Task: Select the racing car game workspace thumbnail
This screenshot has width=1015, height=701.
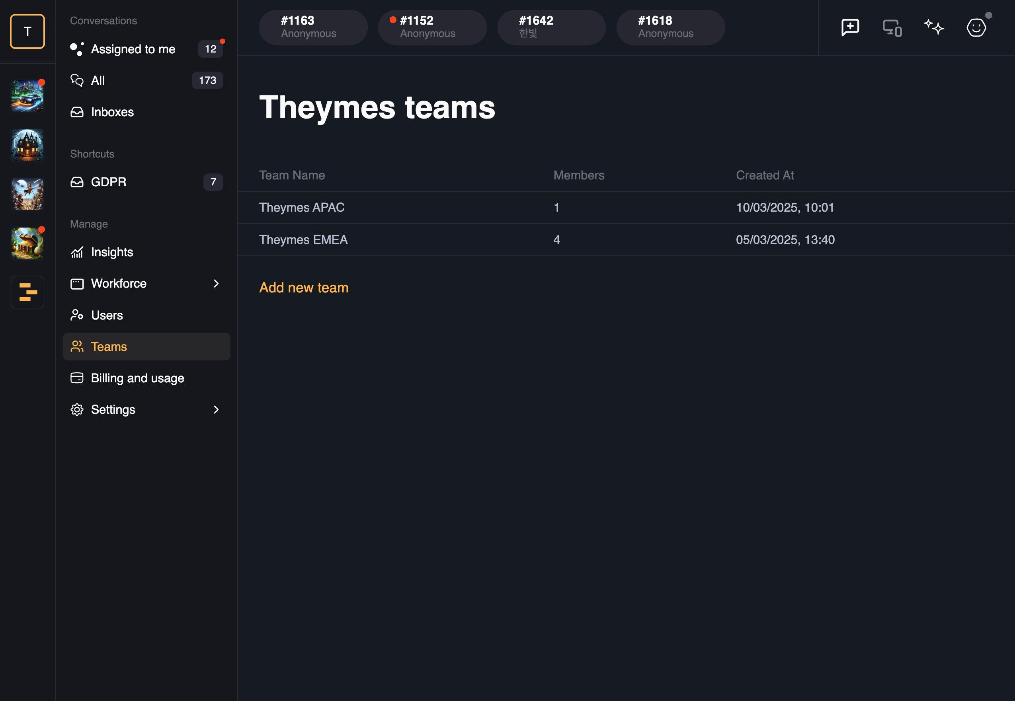Action: (27, 96)
